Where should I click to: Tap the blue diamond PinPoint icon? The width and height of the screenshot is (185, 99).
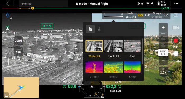(x=8, y=15)
